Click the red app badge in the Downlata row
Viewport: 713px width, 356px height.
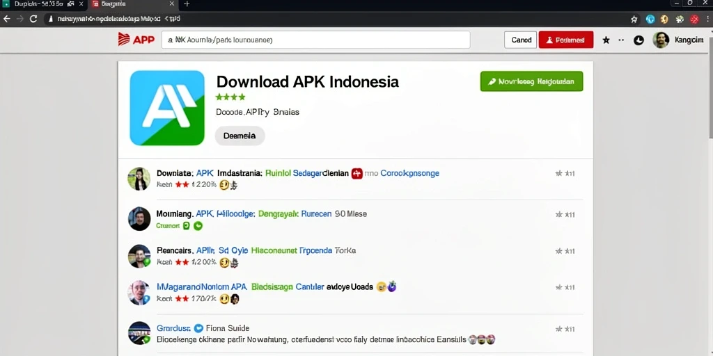357,173
